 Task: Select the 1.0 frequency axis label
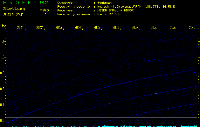[3, 57]
